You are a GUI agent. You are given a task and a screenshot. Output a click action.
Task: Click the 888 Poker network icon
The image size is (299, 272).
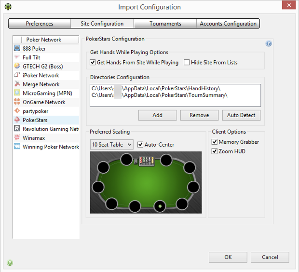17,48
